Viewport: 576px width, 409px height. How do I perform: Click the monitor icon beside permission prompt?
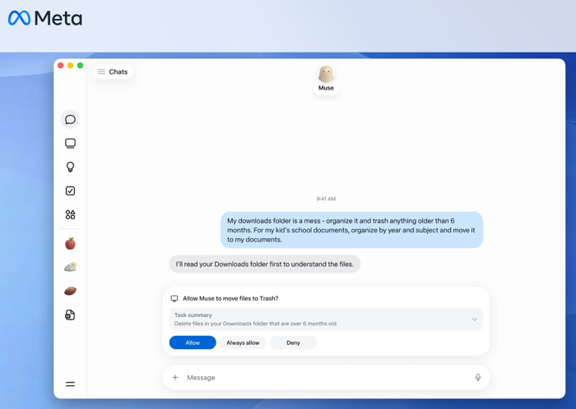click(x=174, y=298)
